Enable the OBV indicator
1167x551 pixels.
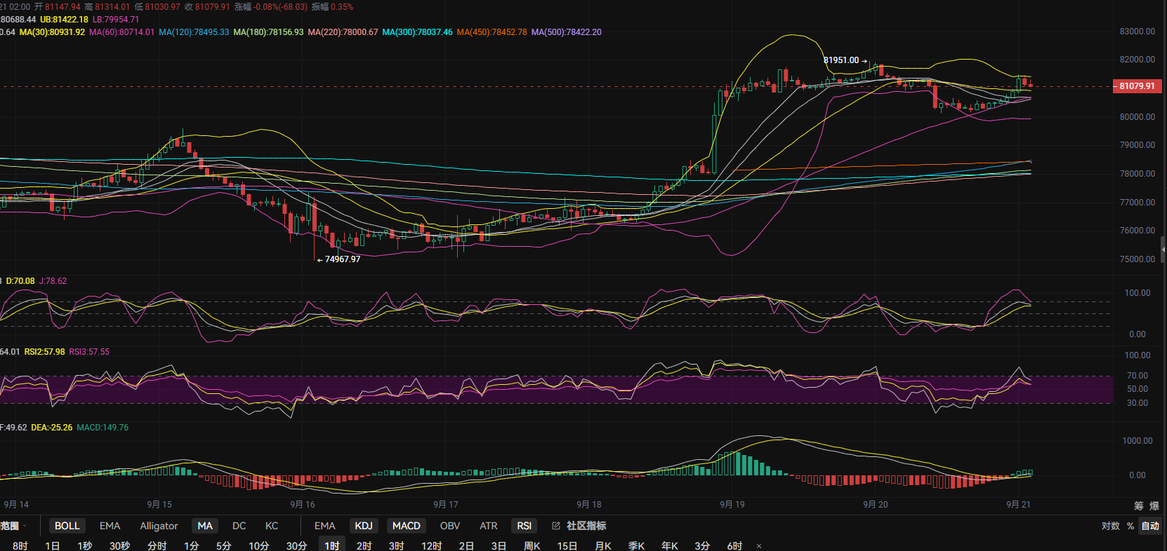click(x=450, y=526)
